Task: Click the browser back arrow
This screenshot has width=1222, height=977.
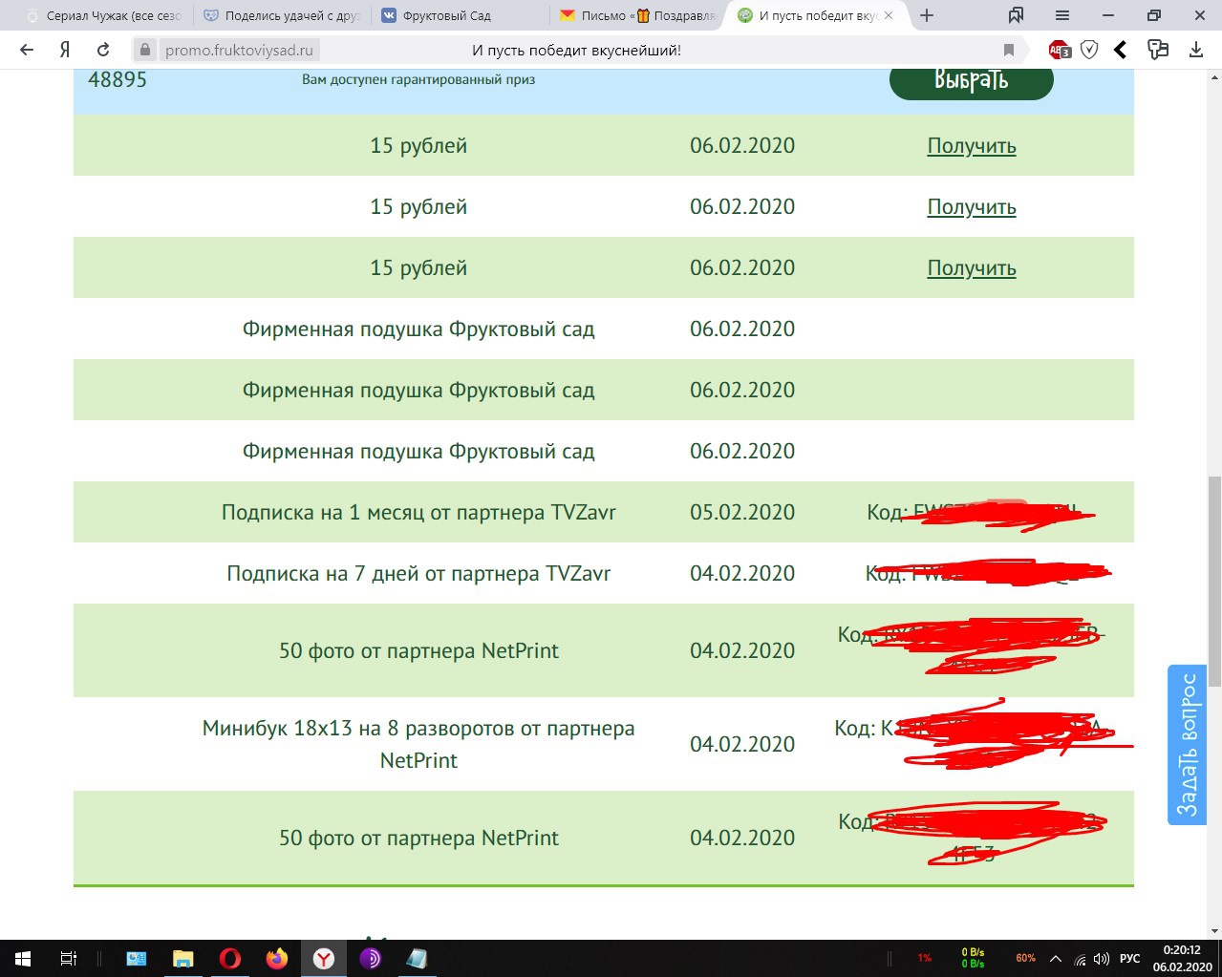Action: tap(27, 50)
